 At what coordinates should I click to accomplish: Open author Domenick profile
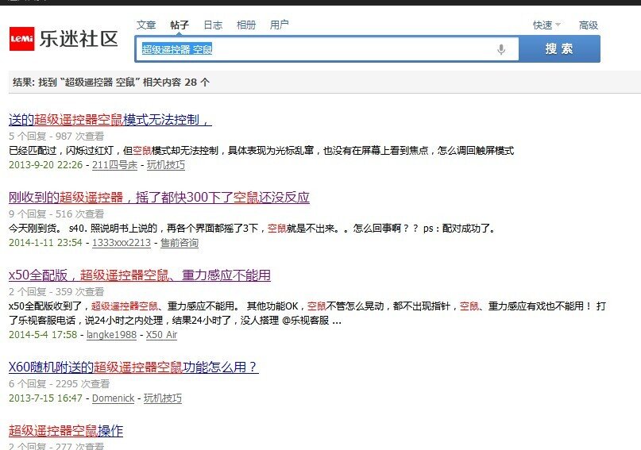tap(114, 398)
